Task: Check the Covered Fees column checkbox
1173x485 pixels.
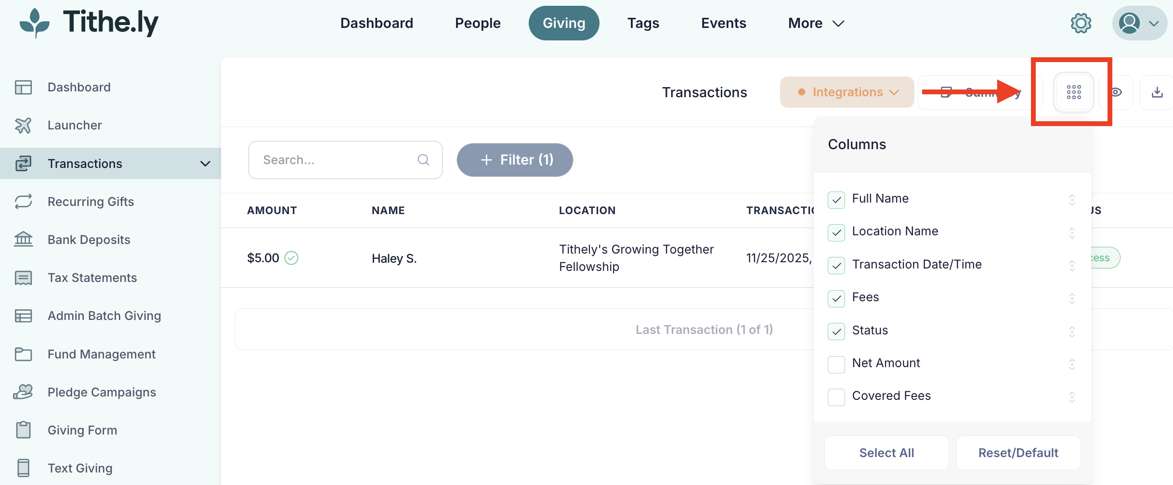Action: (x=836, y=397)
